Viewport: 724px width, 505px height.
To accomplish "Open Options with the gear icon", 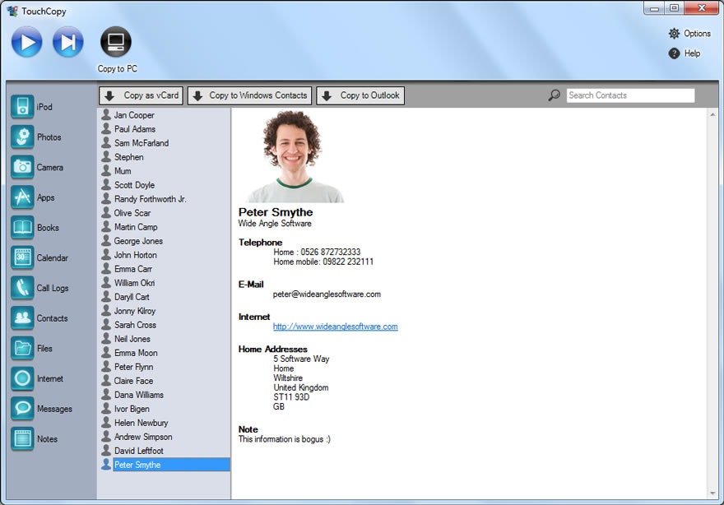I will click(x=674, y=33).
